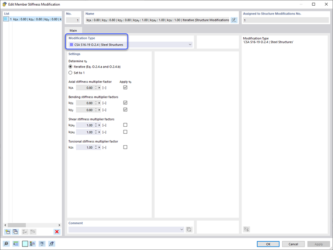Open kEA value arrow menu
333x250 pixels.
click(x=99, y=88)
